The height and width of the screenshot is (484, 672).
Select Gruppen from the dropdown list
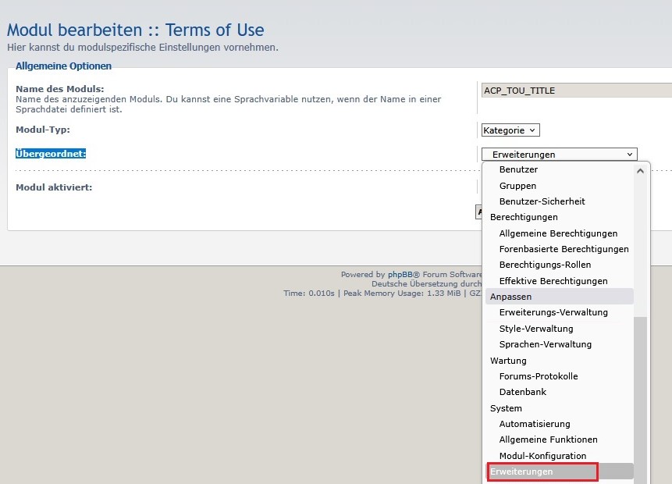click(x=517, y=186)
